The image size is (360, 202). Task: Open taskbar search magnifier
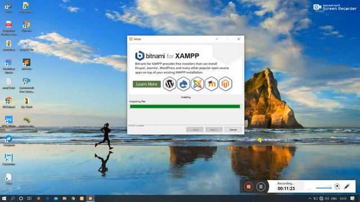coord(12,198)
